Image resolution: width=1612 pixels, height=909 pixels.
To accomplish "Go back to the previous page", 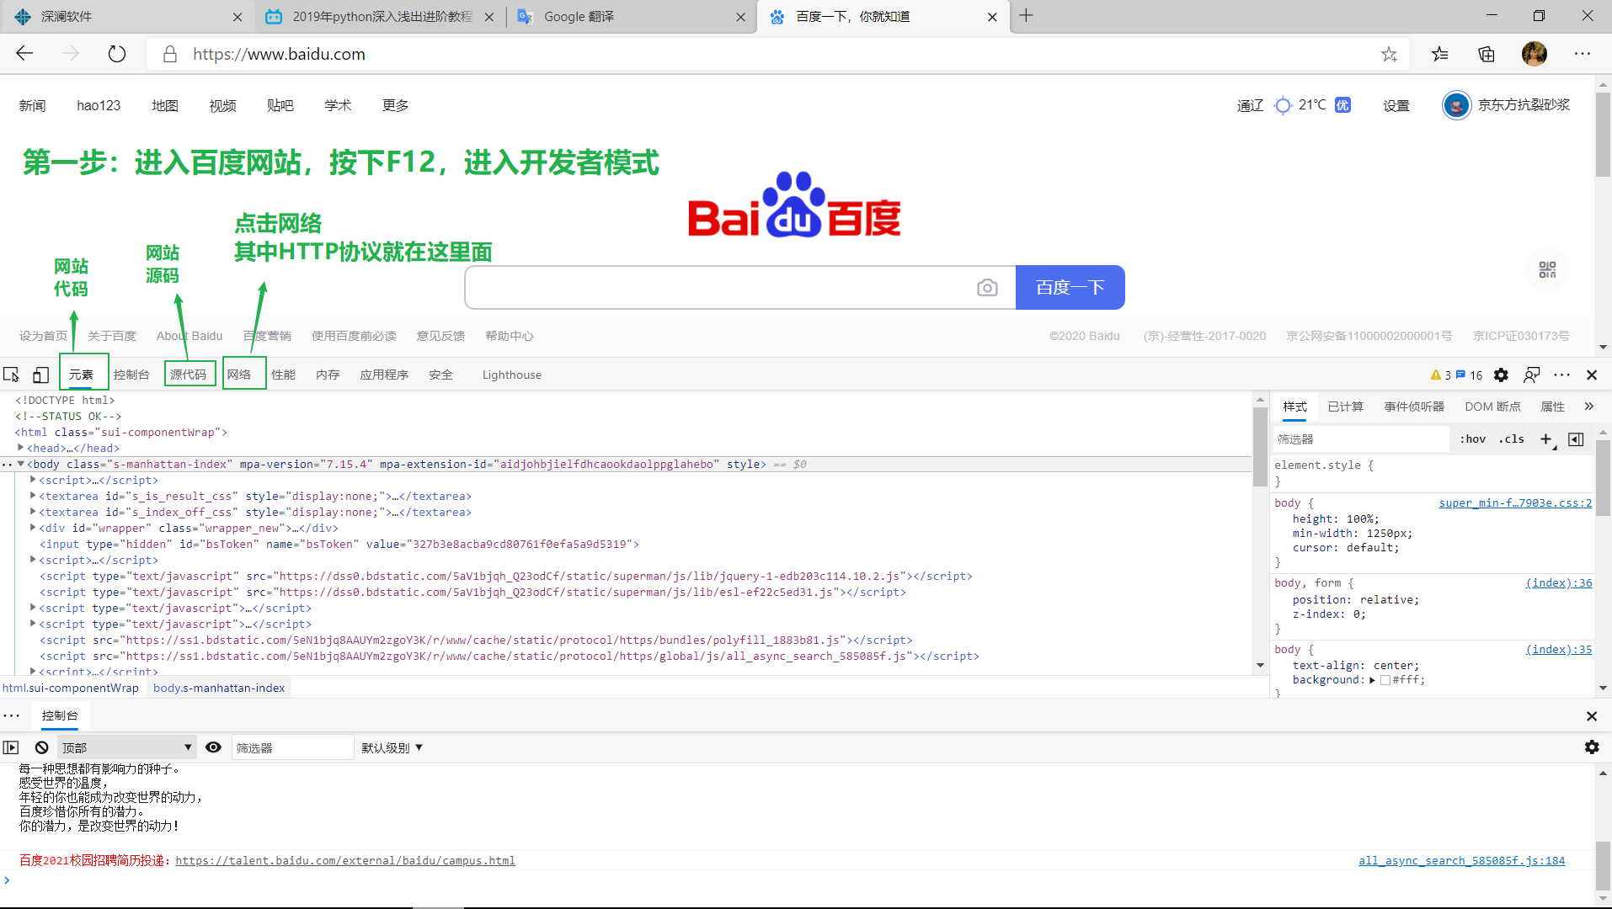I will 24,54.
